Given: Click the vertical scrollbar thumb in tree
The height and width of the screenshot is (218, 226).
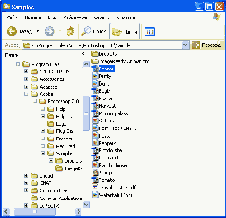Looking at the screenshot, I should tap(86, 114).
